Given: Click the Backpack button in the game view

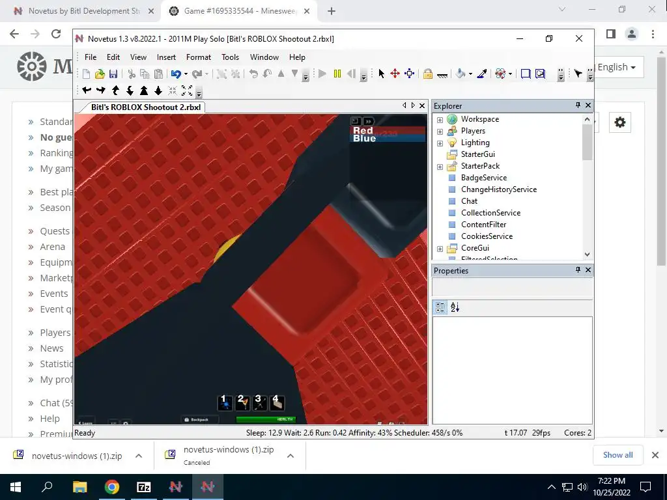Looking at the screenshot, I should pos(197,420).
